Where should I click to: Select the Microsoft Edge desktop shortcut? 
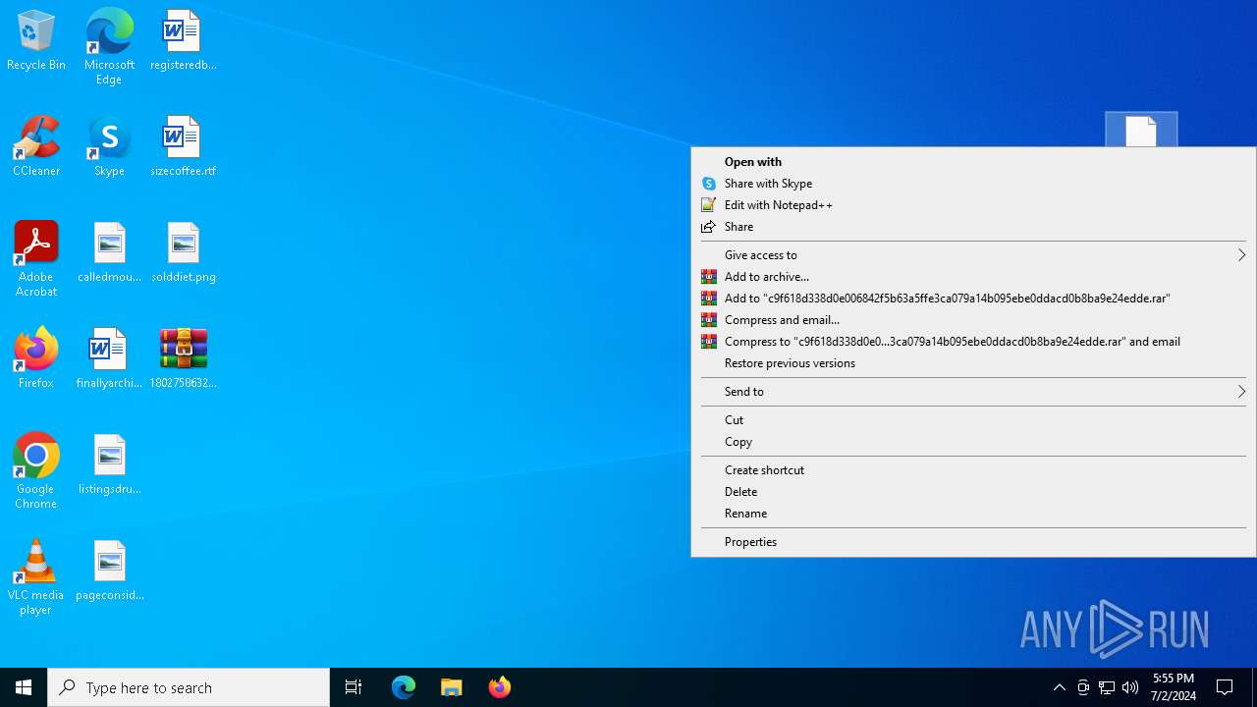[109, 45]
